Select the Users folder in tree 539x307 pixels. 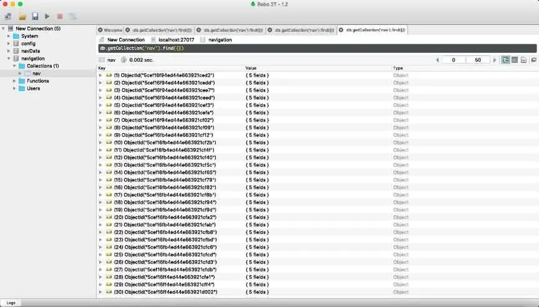33,88
